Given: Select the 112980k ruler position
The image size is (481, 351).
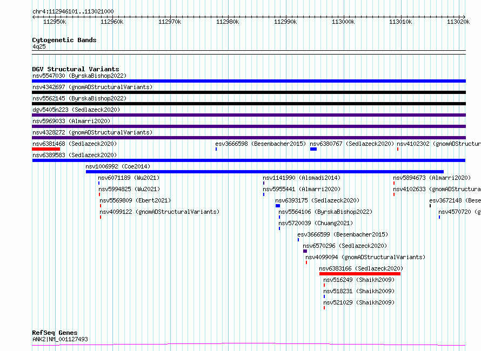Looking at the screenshot, I should click(x=228, y=22).
